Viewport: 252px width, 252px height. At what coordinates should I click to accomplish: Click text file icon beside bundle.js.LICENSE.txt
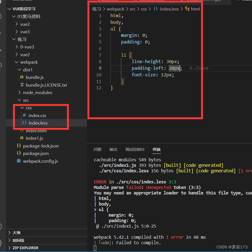[22, 85]
